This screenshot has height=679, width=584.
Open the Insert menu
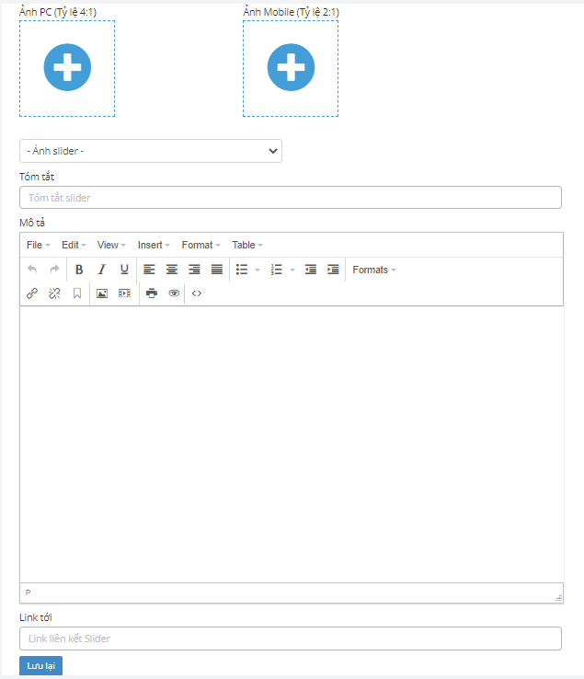coord(154,245)
